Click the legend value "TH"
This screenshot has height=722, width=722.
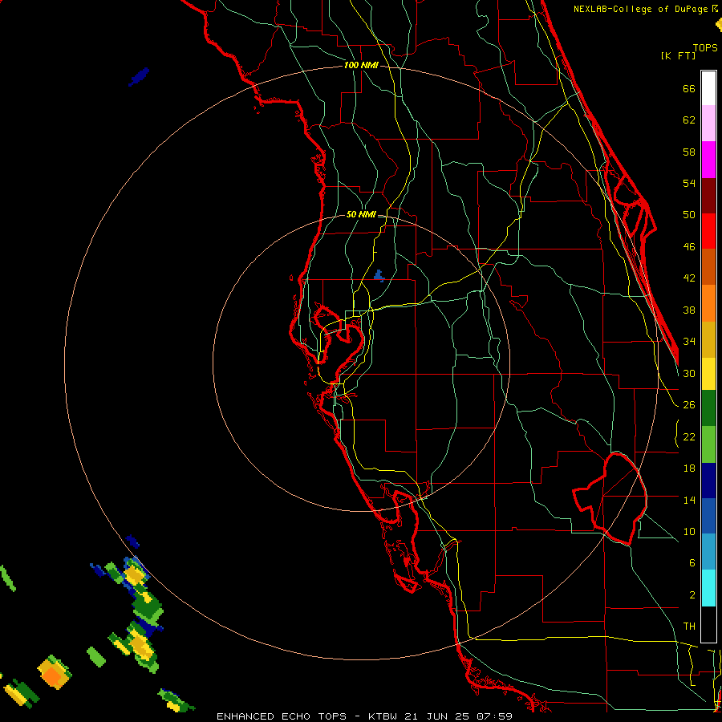click(x=689, y=627)
